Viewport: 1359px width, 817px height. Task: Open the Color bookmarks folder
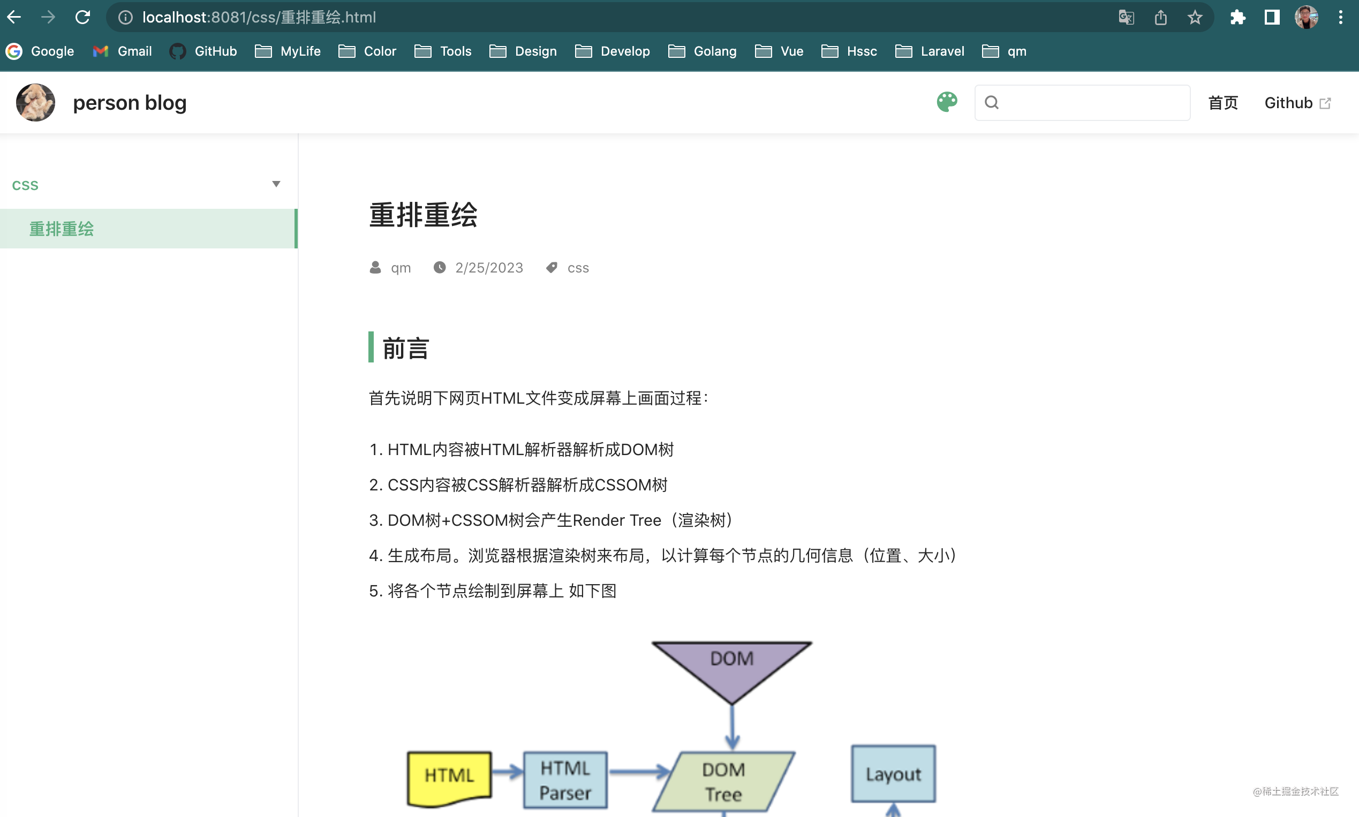point(367,51)
